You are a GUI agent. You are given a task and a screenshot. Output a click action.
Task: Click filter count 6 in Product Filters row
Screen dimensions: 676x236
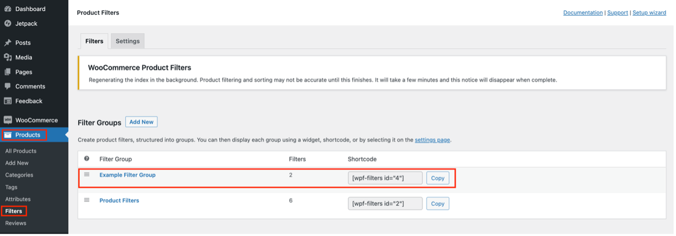click(291, 200)
